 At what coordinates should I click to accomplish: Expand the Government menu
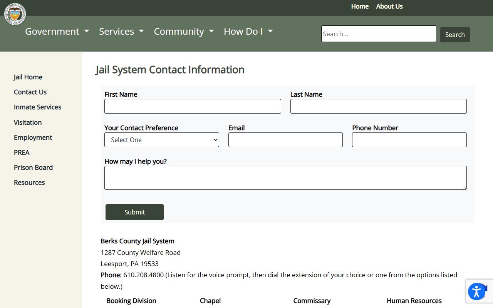tap(57, 32)
